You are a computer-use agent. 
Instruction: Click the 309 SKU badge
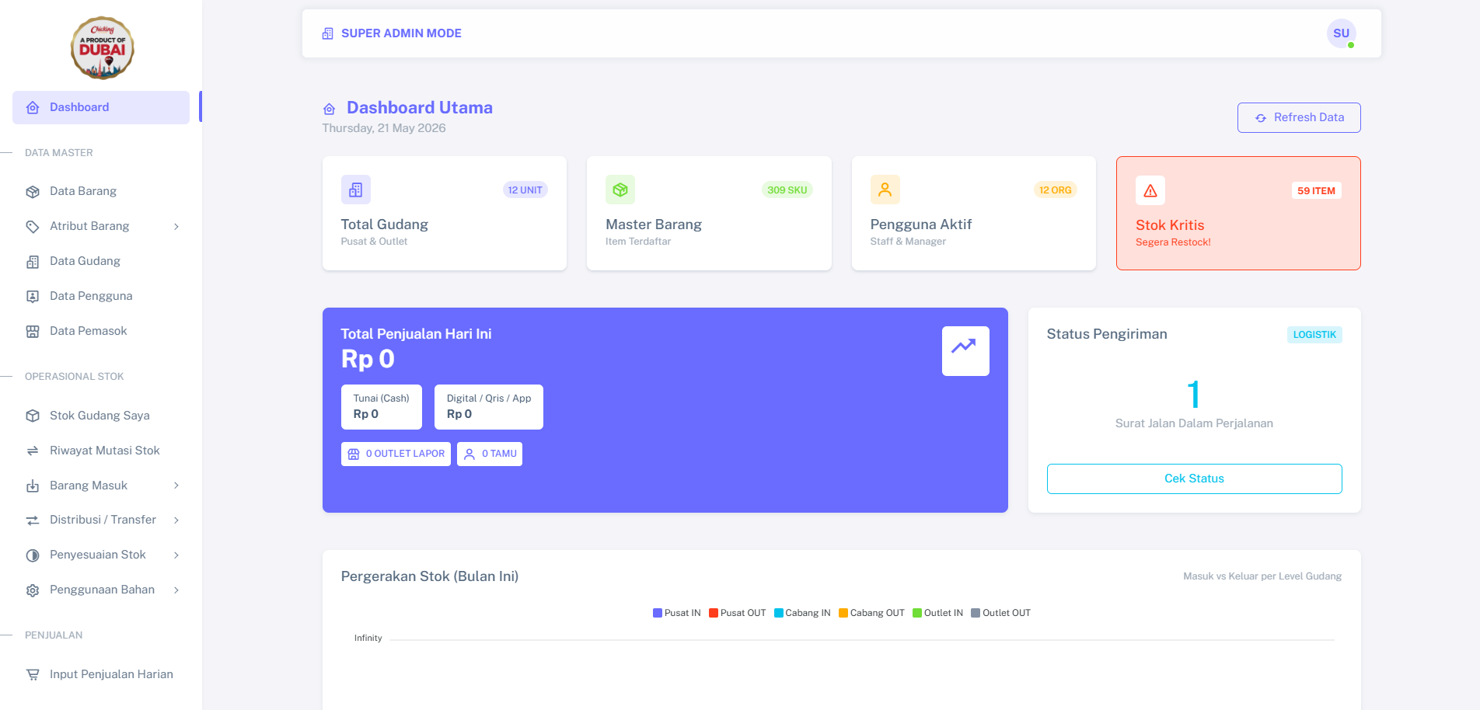click(x=787, y=190)
